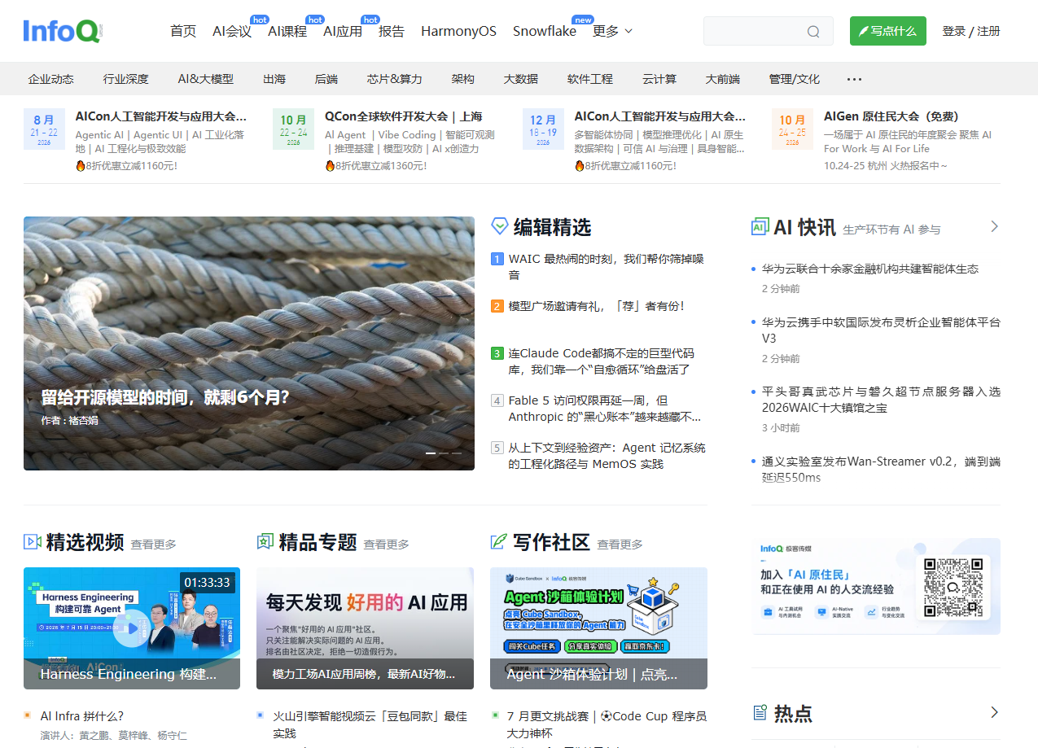Open the Agent 记忆系统 MemOS article

[x=607, y=456]
